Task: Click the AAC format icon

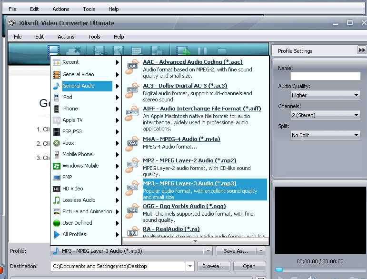Action: coord(132,67)
